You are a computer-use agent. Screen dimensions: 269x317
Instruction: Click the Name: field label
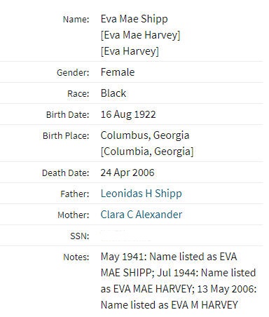coord(76,19)
